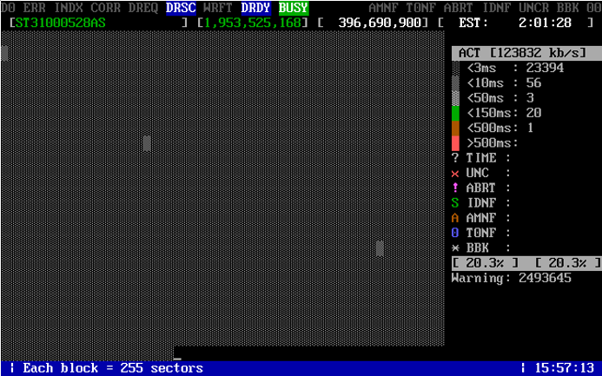Select the light gray <50ms block swatch
This screenshot has width=602, height=376.
click(x=455, y=98)
